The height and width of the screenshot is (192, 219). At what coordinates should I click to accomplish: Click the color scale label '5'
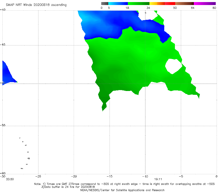click(x=109, y=8)
